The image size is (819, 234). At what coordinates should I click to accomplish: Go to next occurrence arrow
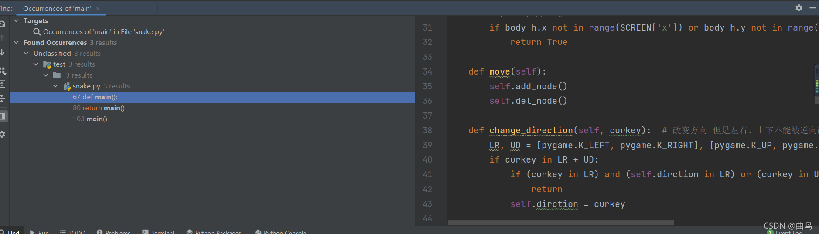[x=2, y=52]
